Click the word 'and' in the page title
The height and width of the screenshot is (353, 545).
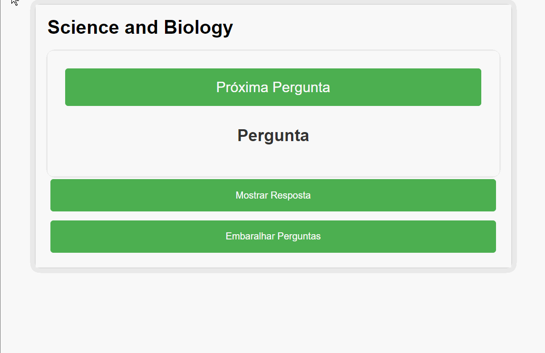(141, 27)
